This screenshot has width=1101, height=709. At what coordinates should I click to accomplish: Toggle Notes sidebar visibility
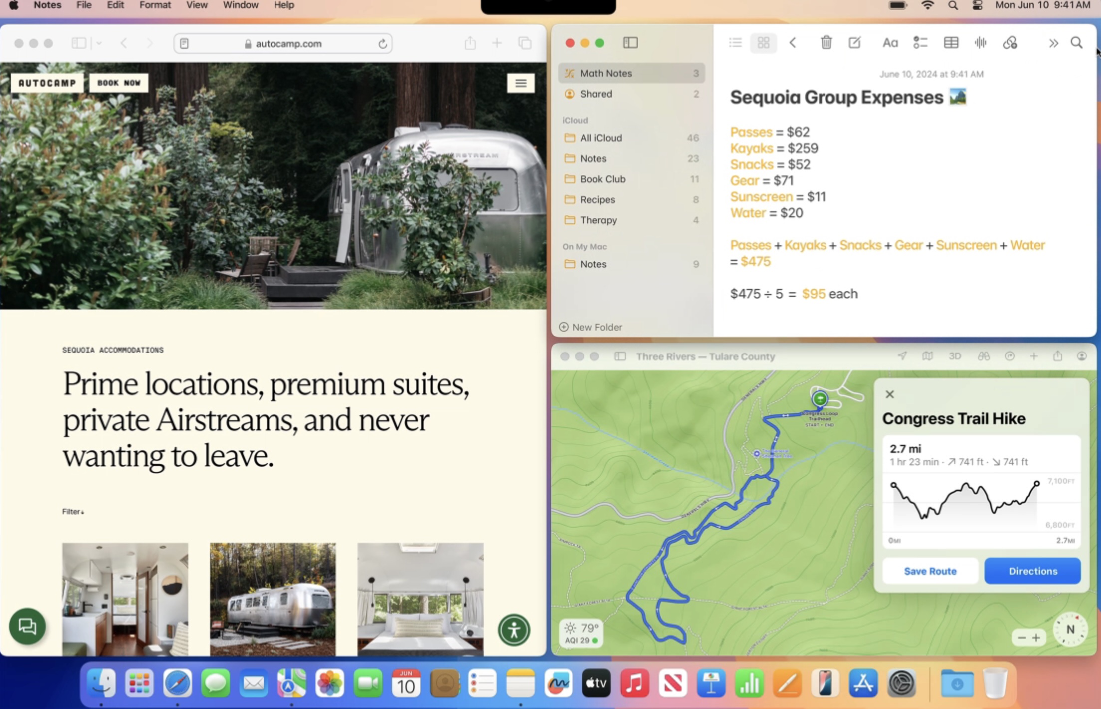pos(630,43)
